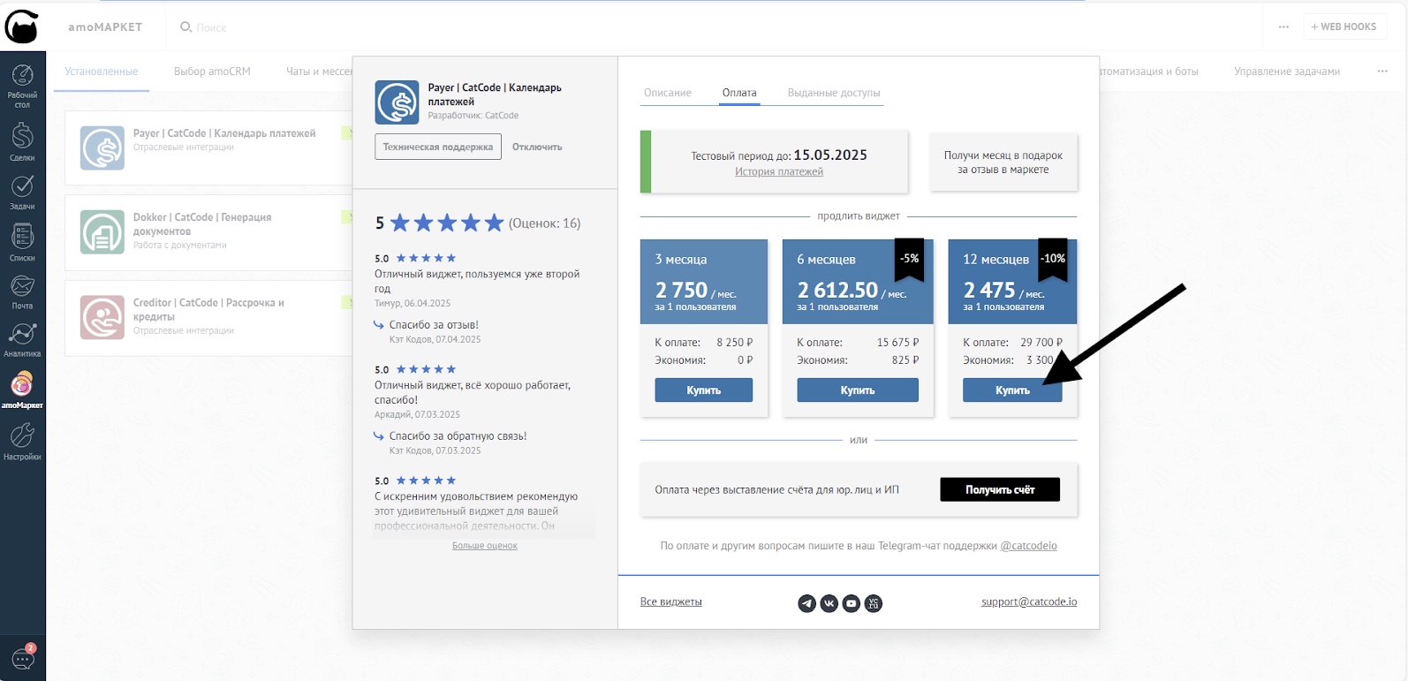Buy the 6 месяцев plan
1408x681 pixels.
point(858,390)
